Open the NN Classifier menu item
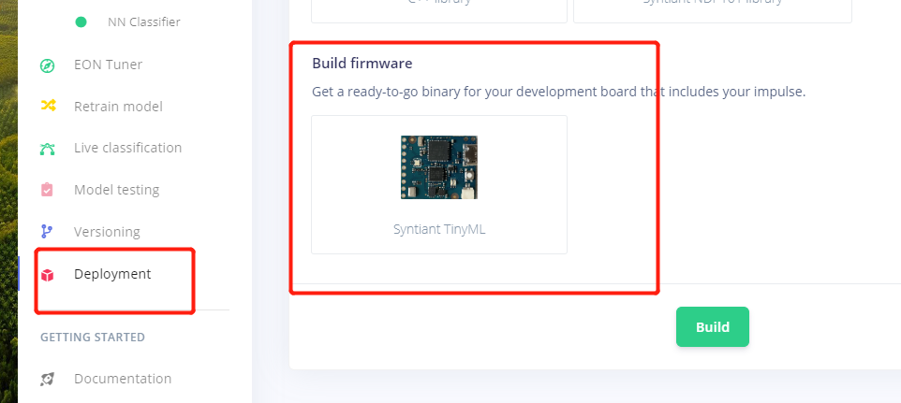This screenshot has width=901, height=403. 143,22
